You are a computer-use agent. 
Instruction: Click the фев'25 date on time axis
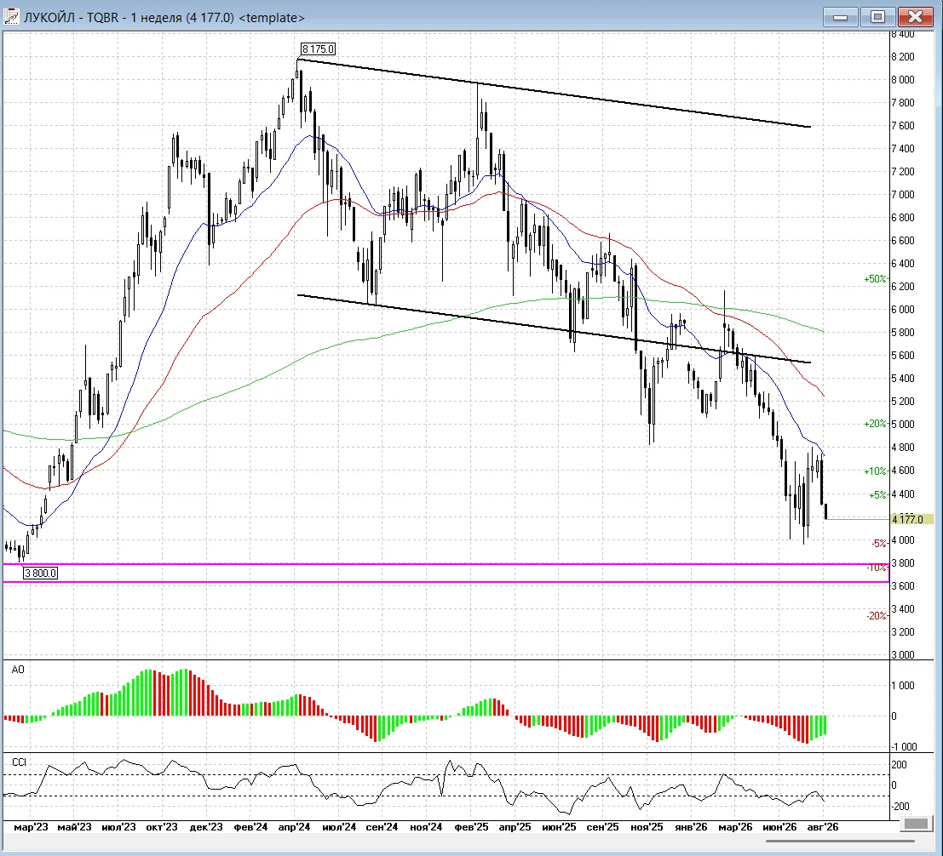point(472,827)
